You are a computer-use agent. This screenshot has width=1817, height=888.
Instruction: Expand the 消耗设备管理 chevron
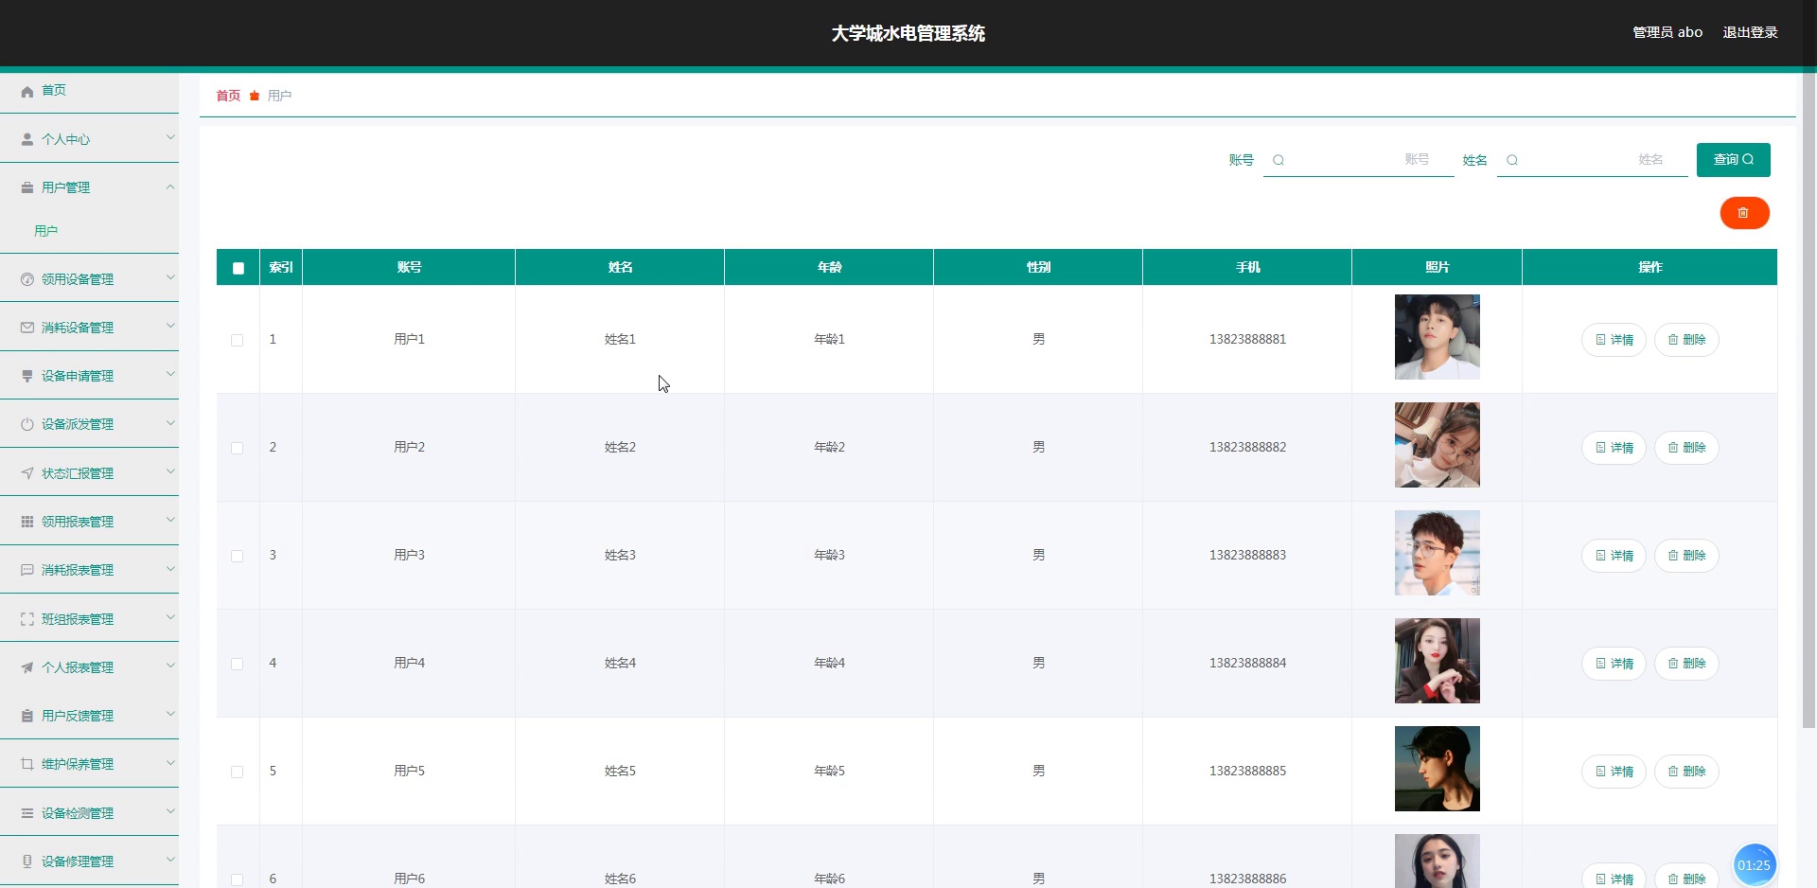click(x=170, y=326)
